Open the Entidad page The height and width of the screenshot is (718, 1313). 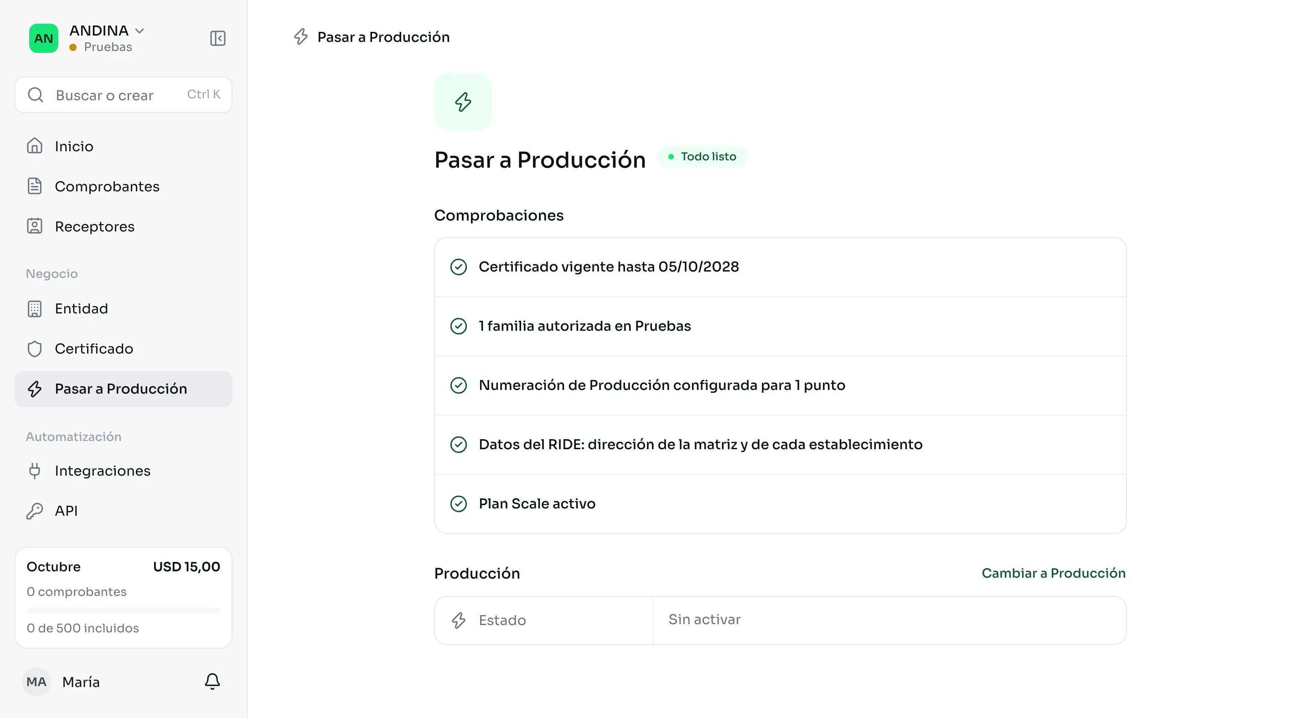(124, 308)
